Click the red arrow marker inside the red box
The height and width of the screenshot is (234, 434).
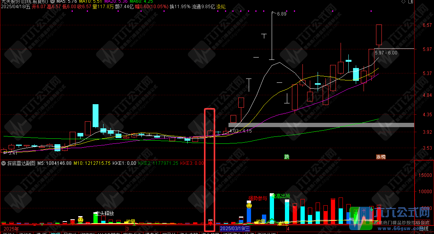click(x=210, y=224)
